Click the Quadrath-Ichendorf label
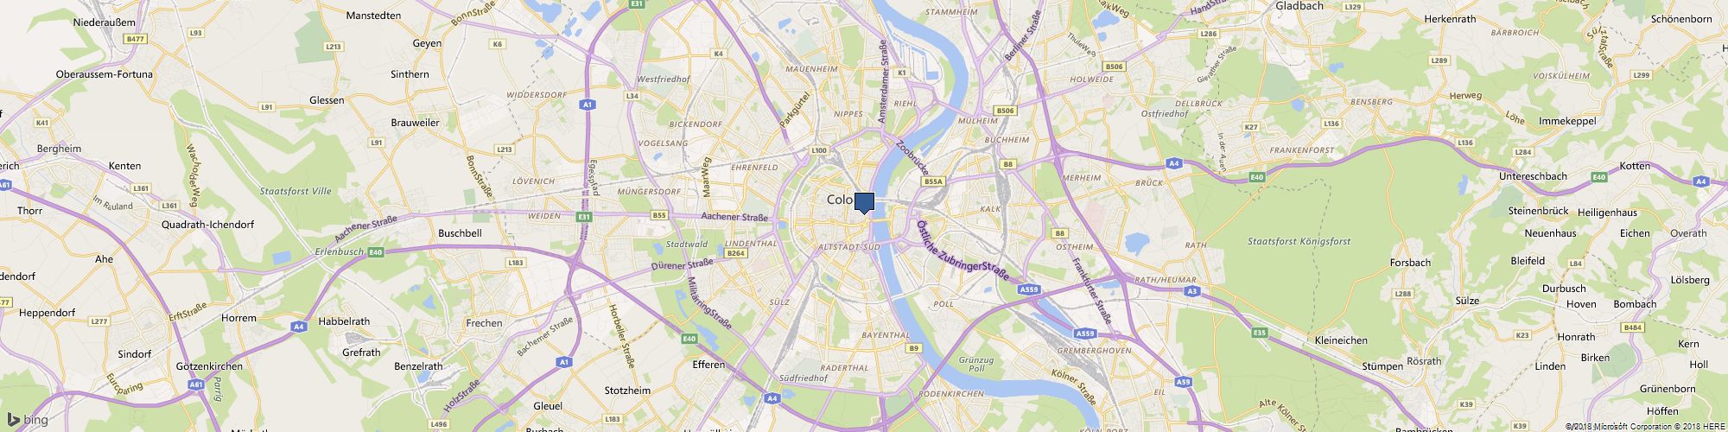The height and width of the screenshot is (432, 1728). (208, 224)
